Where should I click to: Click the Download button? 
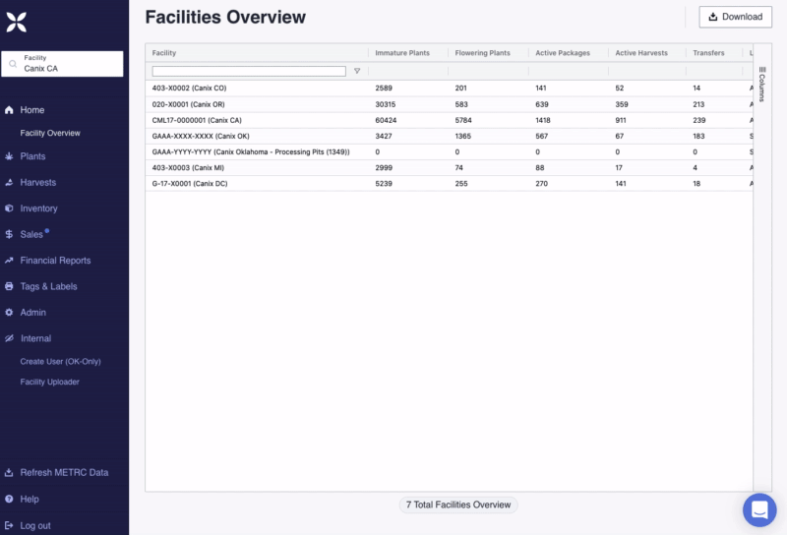(x=735, y=17)
